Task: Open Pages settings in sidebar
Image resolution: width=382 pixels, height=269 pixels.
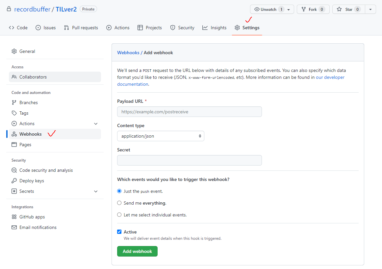Action: [x=55, y=145]
